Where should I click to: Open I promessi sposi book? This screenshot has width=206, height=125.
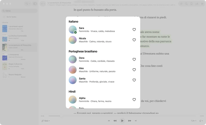(x=19, y=29)
